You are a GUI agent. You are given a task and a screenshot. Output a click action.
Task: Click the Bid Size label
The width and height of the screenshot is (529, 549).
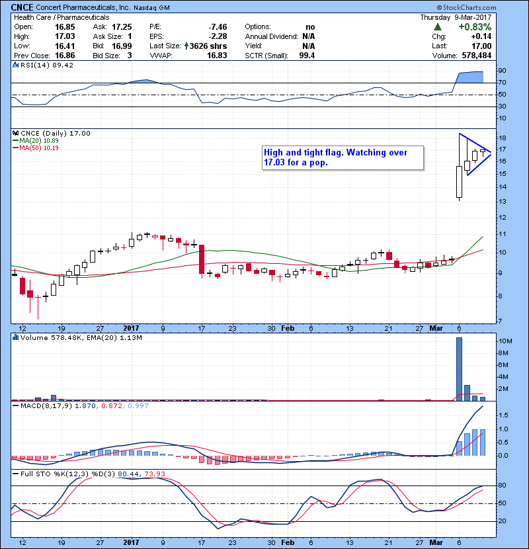(106, 56)
